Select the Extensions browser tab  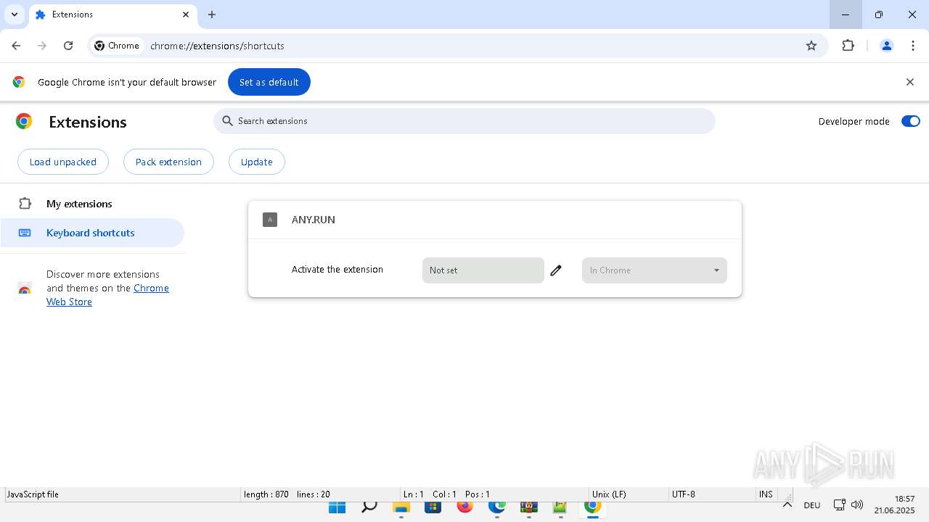click(112, 14)
